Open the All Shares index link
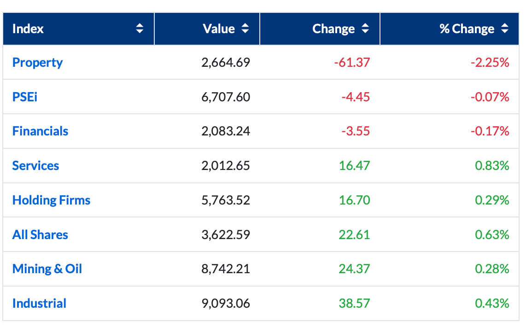This screenshot has height=328, width=526. (40, 235)
